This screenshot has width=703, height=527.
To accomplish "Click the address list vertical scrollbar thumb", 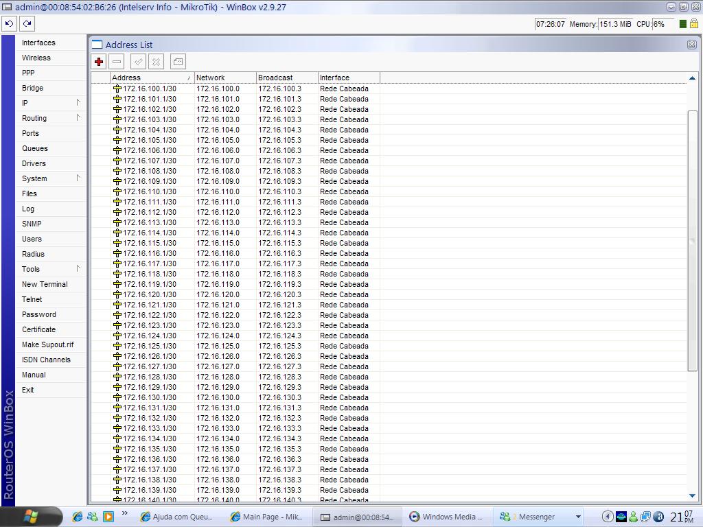I will pyautogui.click(x=692, y=241).
